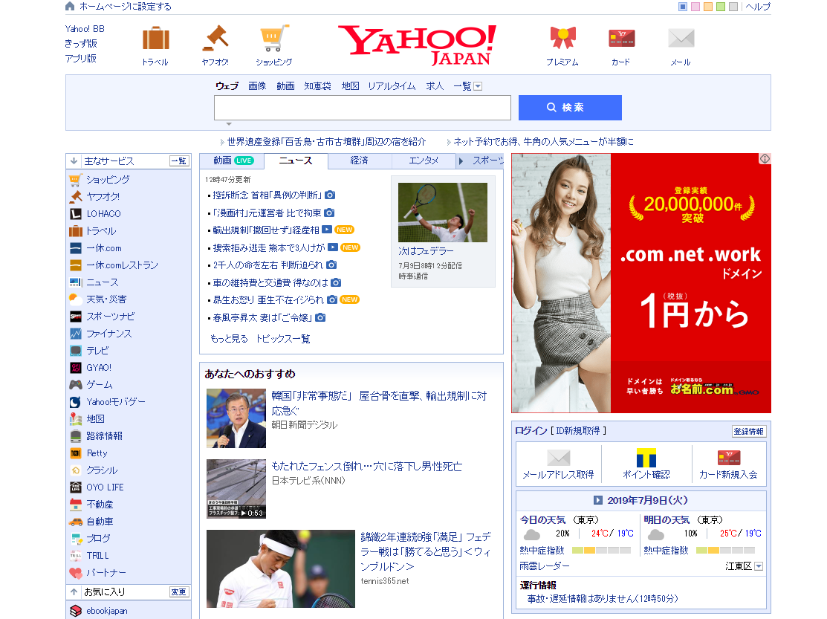
Task: Click the ad info icon on banner
Action: [x=765, y=159]
